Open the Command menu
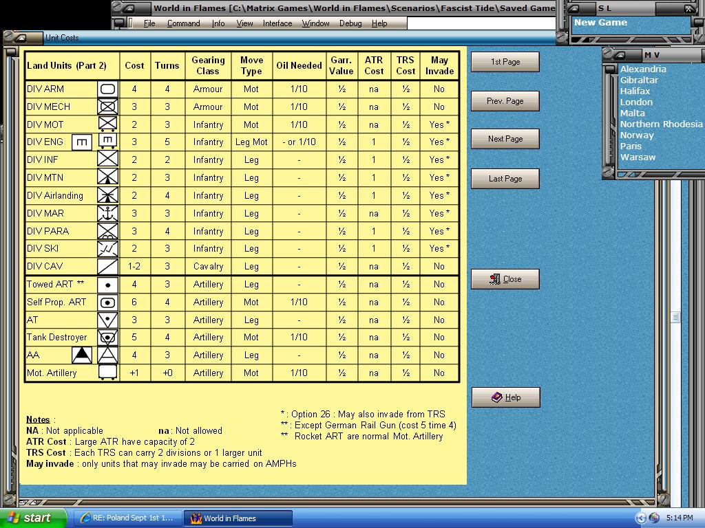705x528 pixels. tap(183, 23)
